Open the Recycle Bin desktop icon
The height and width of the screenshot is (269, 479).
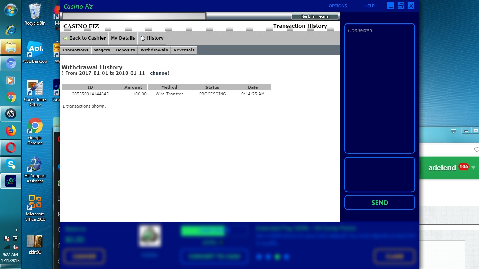click(x=35, y=14)
